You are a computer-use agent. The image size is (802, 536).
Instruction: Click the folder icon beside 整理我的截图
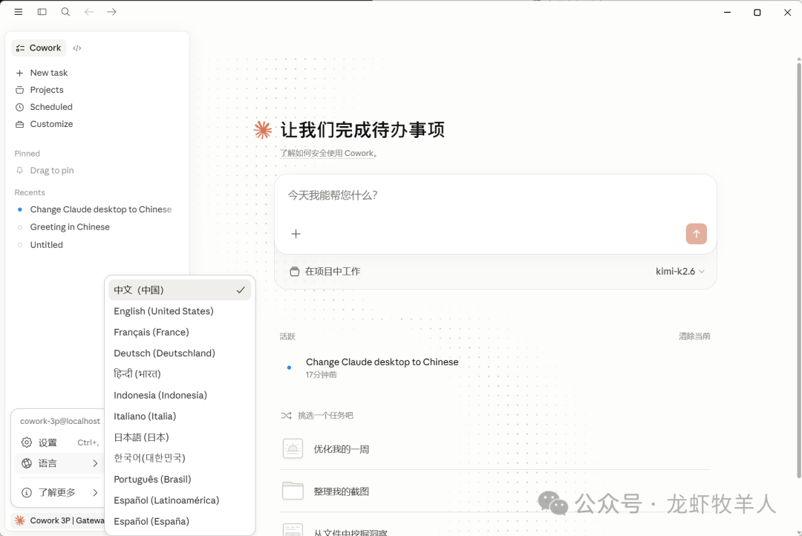[x=293, y=491]
